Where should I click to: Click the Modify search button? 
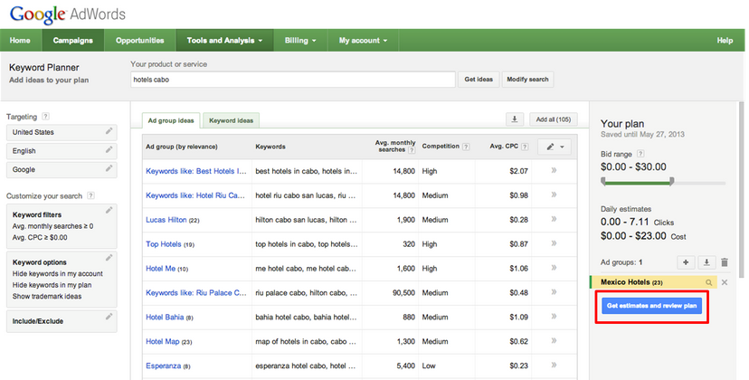[x=528, y=80]
